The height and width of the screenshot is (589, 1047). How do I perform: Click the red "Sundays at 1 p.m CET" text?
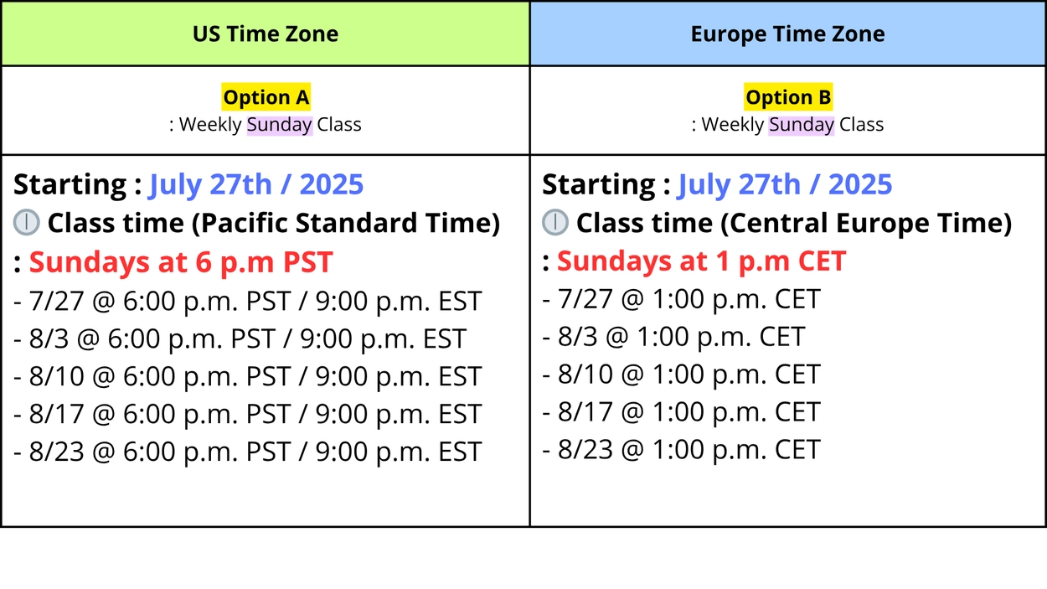[701, 261]
